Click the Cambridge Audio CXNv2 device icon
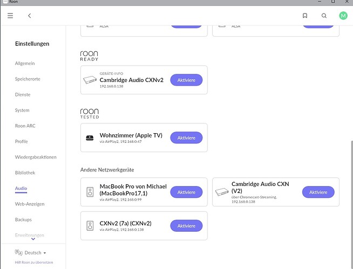Image resolution: width=353 pixels, height=269 pixels. (x=90, y=80)
